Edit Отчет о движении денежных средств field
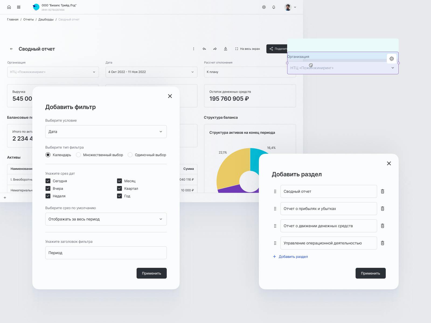 pos(329,226)
